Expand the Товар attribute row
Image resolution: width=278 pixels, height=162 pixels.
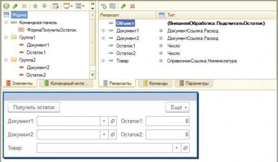click(103, 61)
